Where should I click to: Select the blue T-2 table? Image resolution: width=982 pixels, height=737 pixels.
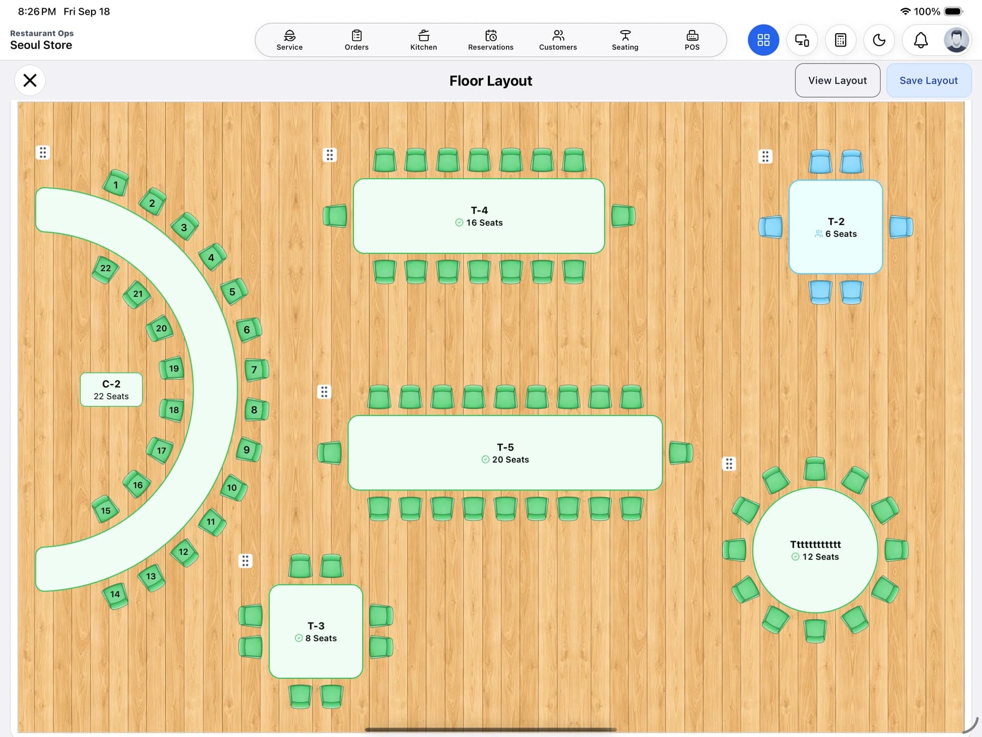click(x=836, y=227)
